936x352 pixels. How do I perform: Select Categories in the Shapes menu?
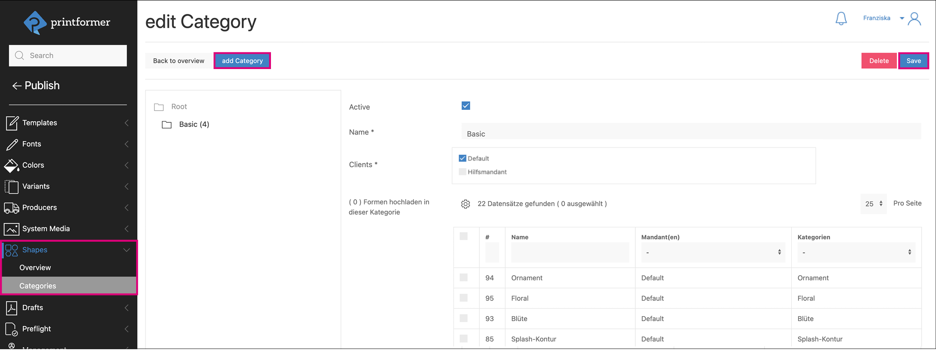38,286
